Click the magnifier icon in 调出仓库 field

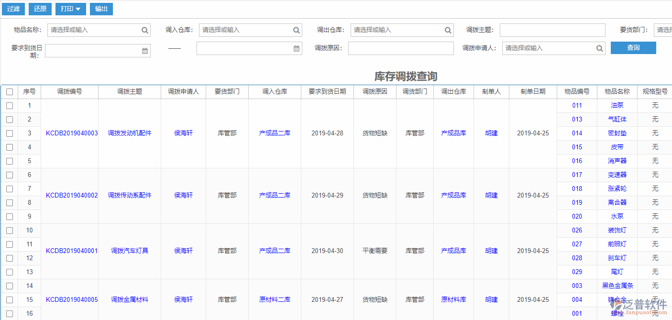[448, 30]
